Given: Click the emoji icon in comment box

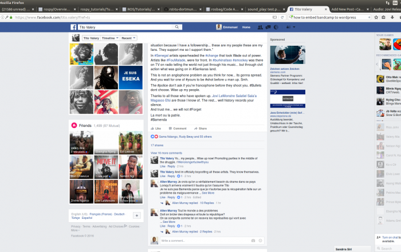Looking at the screenshot, I should [260, 241].
